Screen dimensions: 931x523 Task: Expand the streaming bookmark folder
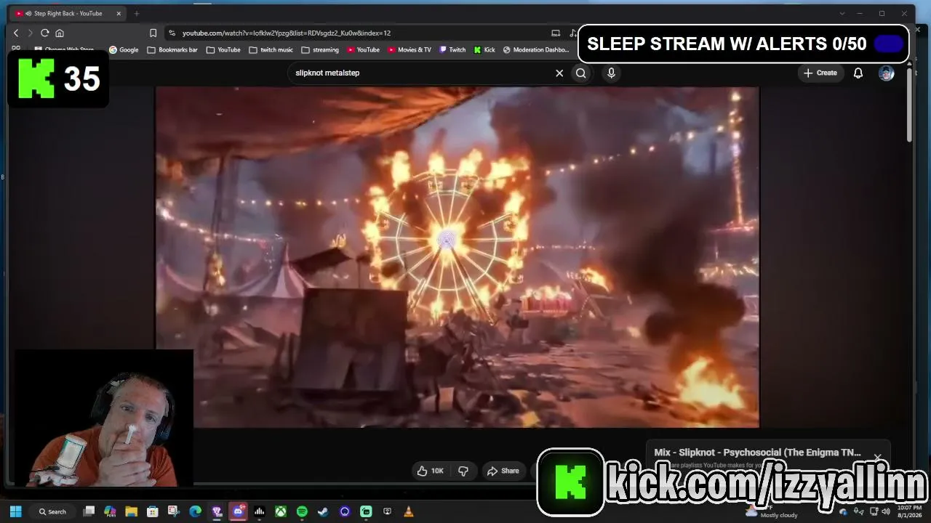click(320, 50)
